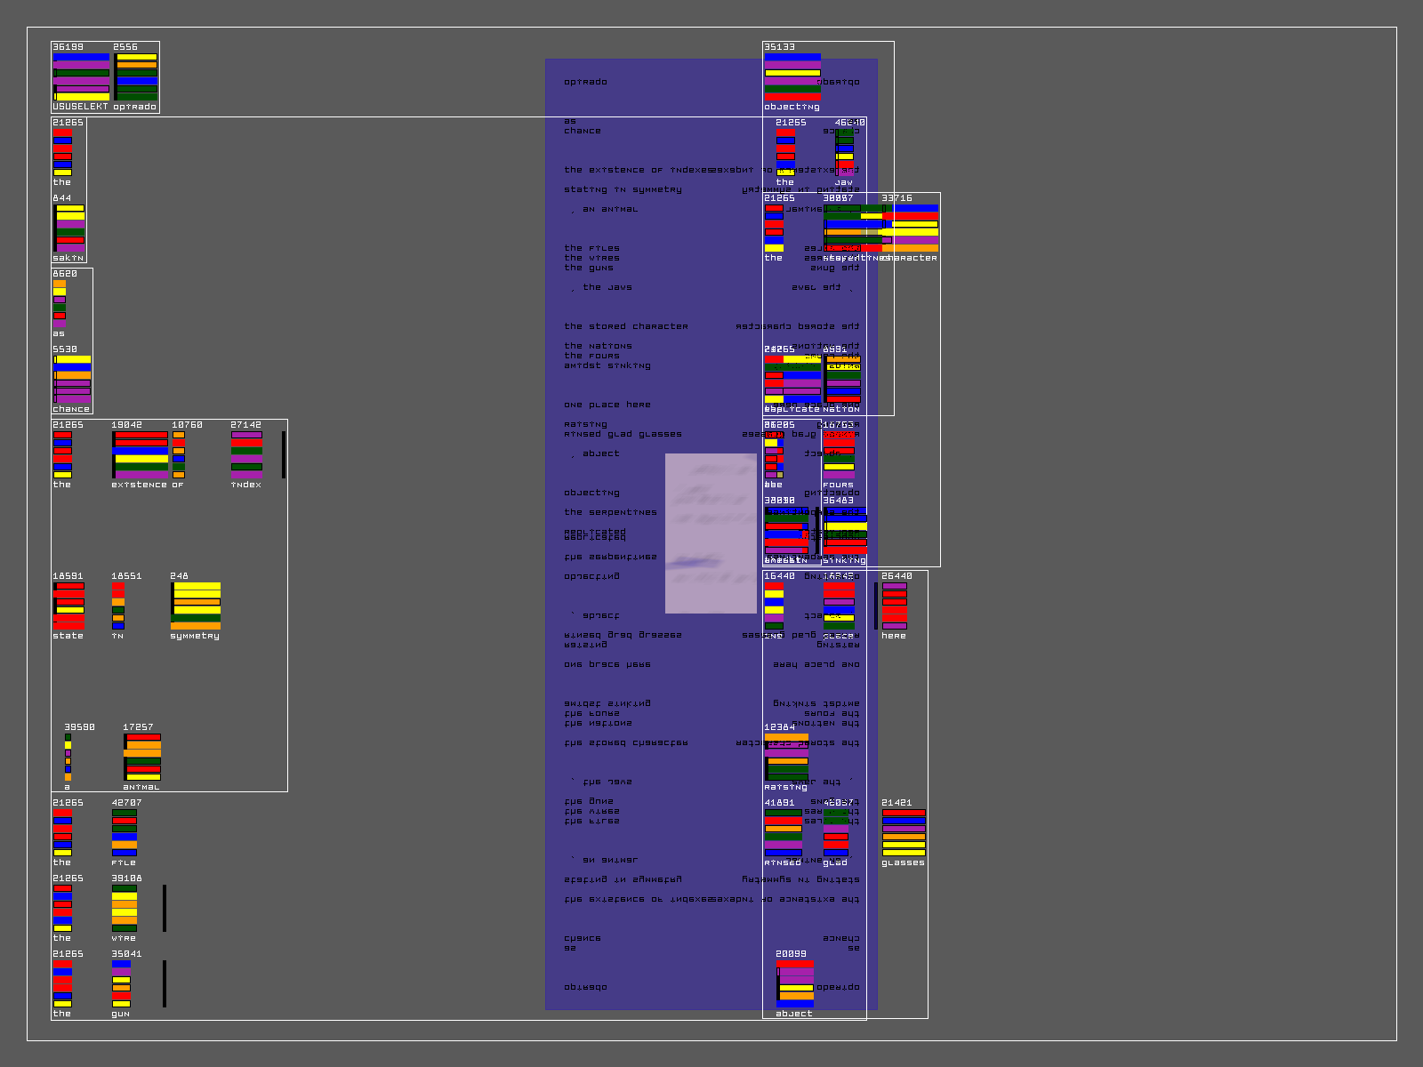
Task: Select the optrado block labeled 2556
Action: (x=136, y=77)
